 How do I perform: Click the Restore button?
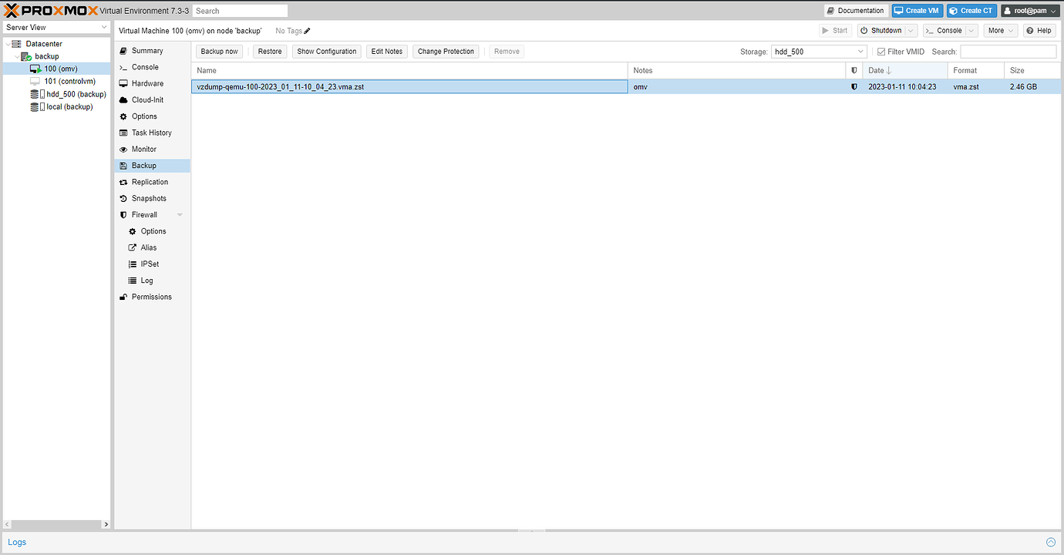[x=269, y=51]
